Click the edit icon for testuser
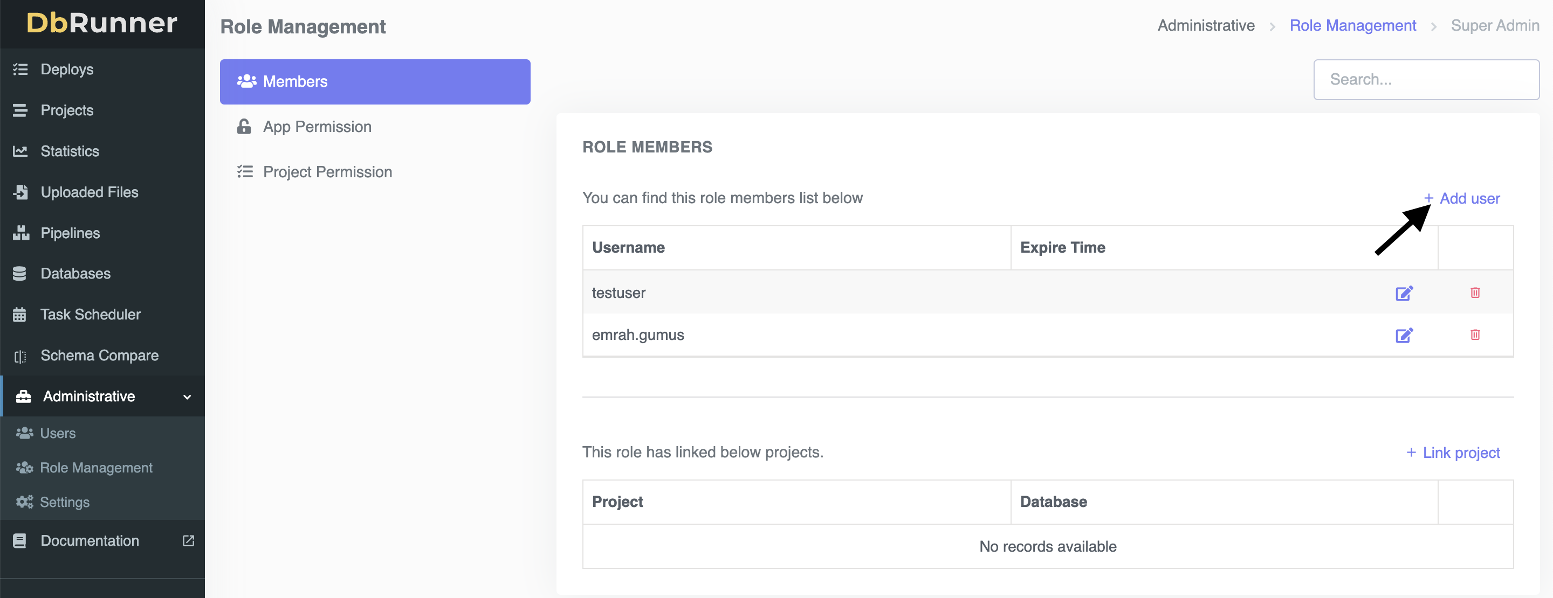 (x=1404, y=293)
